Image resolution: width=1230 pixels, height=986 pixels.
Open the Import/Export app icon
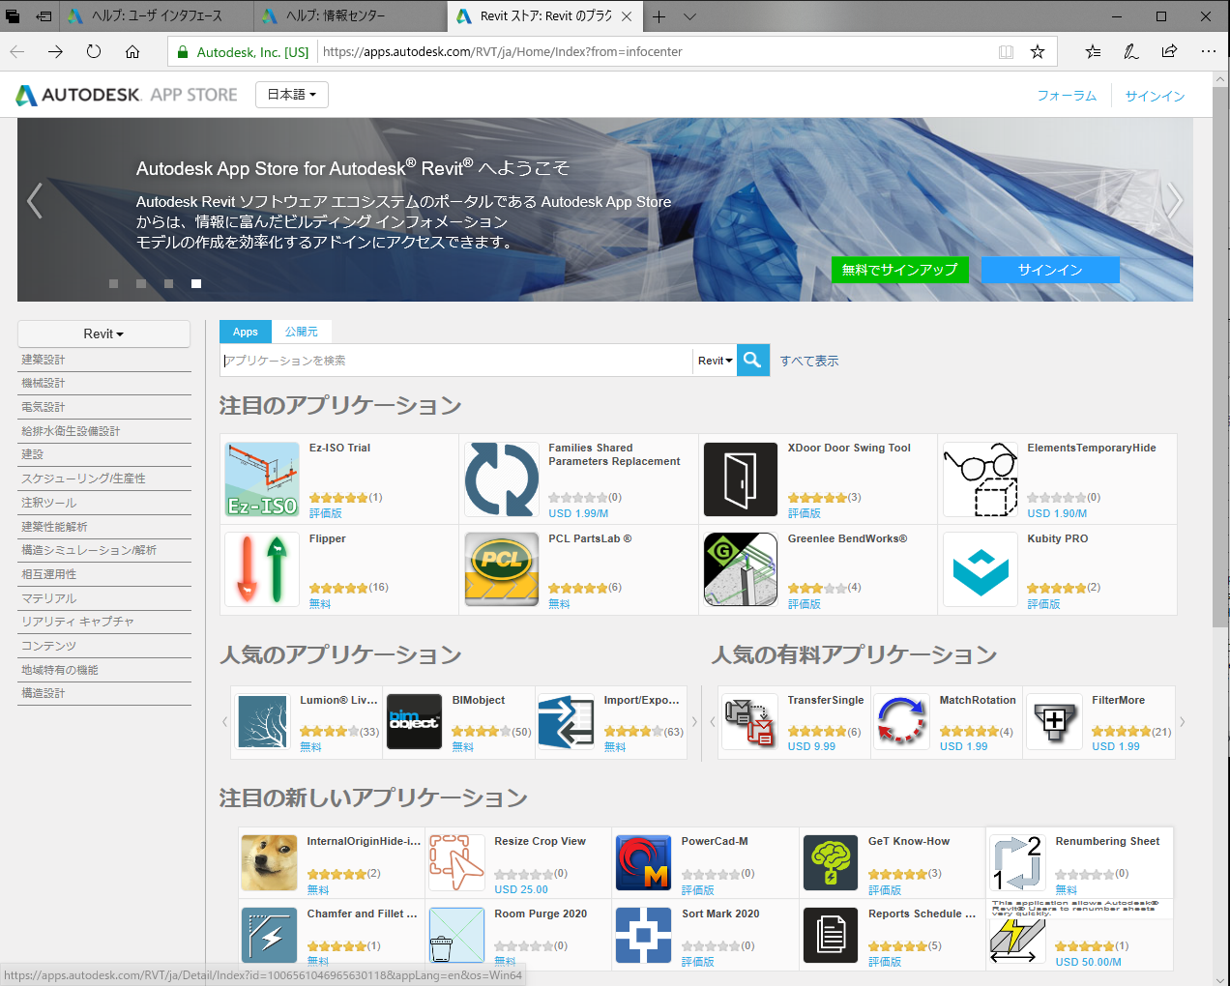tap(567, 722)
